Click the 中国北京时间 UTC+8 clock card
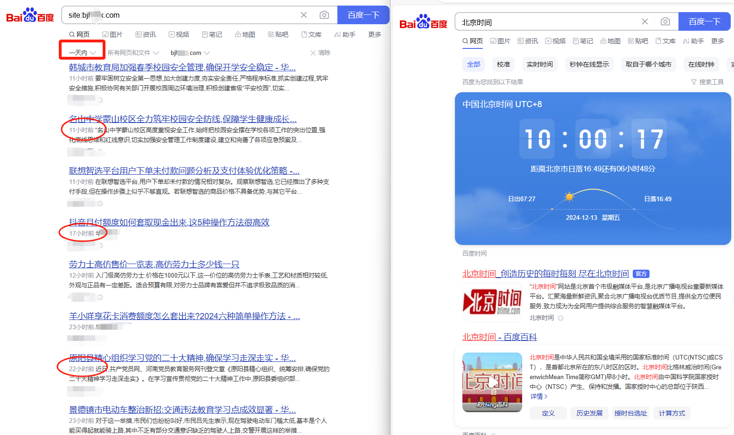This screenshot has height=435, width=734. (593, 169)
